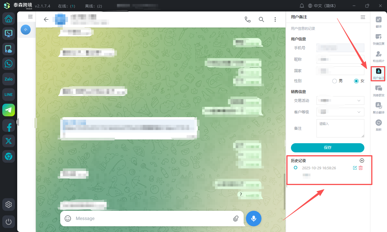This screenshot has width=387, height=232.
Task: Open the Telegram app in sidebar
Action: 9,110
